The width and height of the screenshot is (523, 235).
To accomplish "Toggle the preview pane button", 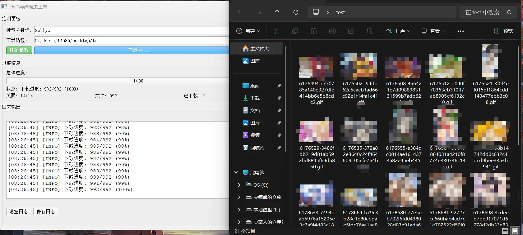I will tap(503, 31).
